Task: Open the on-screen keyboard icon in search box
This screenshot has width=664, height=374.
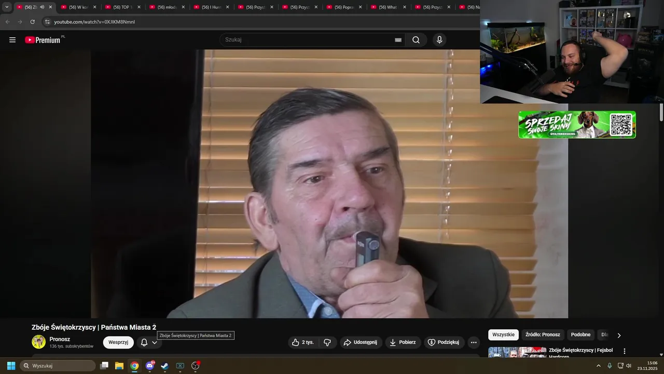Action: coord(398,40)
